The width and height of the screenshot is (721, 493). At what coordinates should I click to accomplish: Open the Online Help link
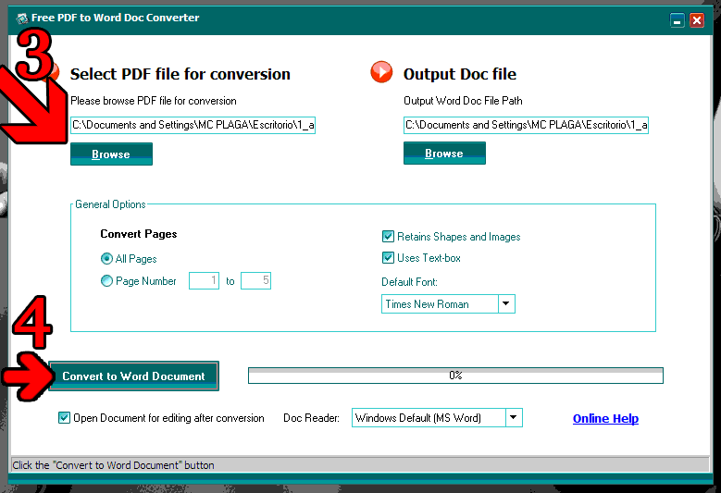pyautogui.click(x=605, y=418)
